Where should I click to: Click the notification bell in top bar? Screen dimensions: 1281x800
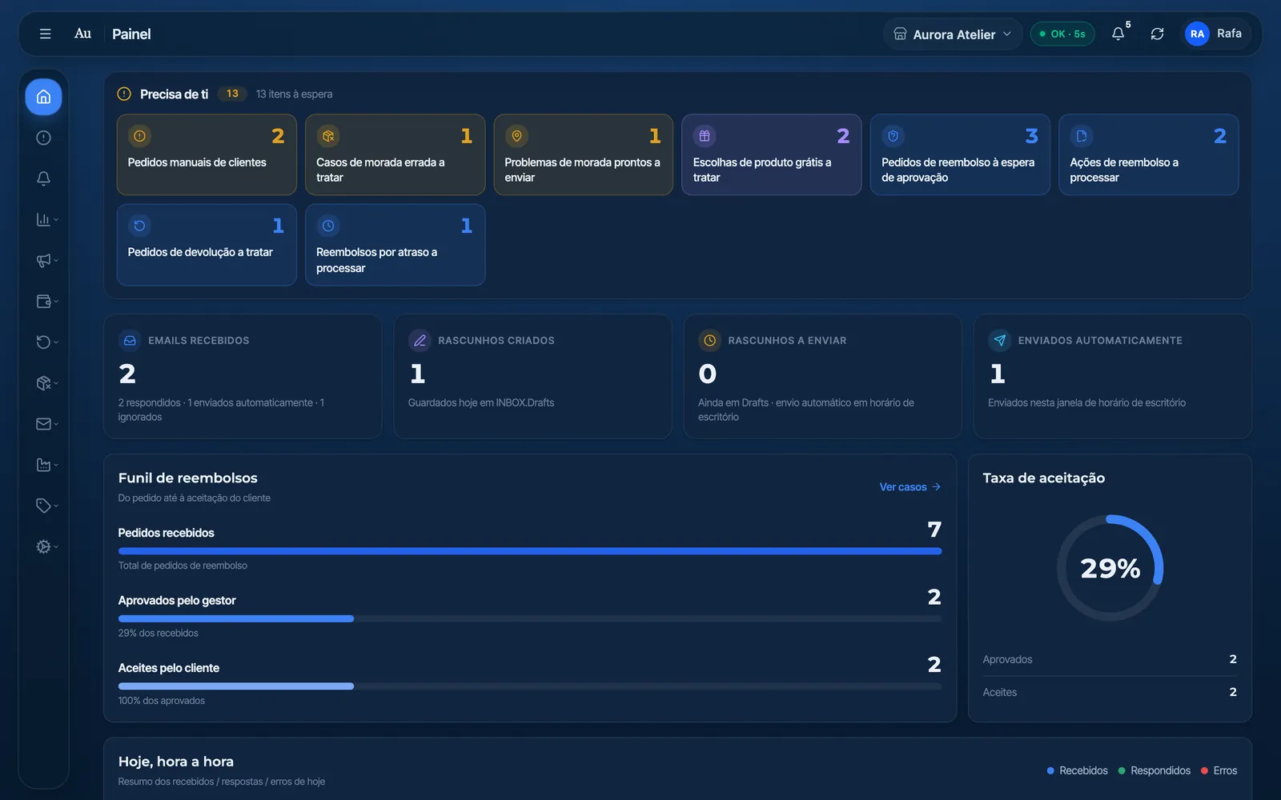pos(1118,34)
